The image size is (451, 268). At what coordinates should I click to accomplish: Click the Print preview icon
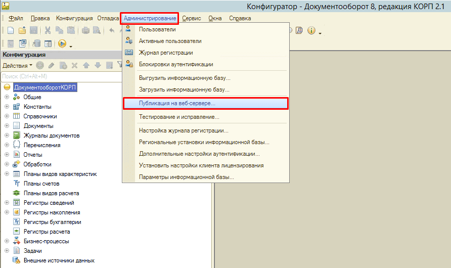pyautogui.click(x=97, y=30)
